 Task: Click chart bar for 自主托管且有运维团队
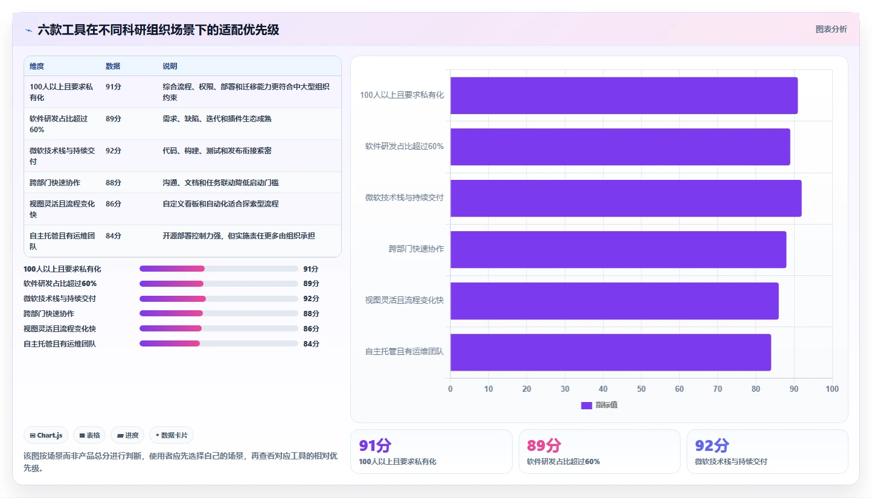611,352
